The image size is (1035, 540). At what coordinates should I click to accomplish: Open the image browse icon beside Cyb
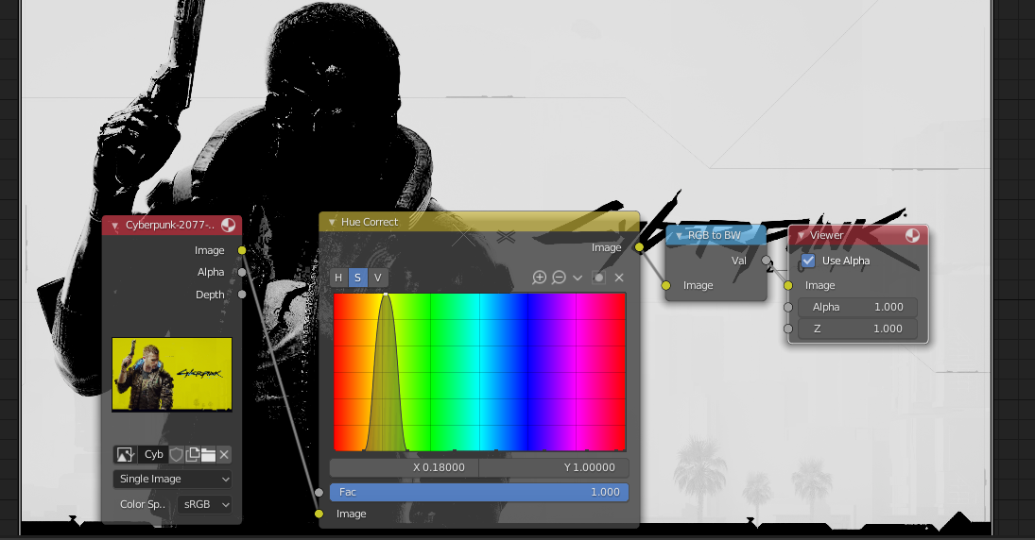click(125, 454)
